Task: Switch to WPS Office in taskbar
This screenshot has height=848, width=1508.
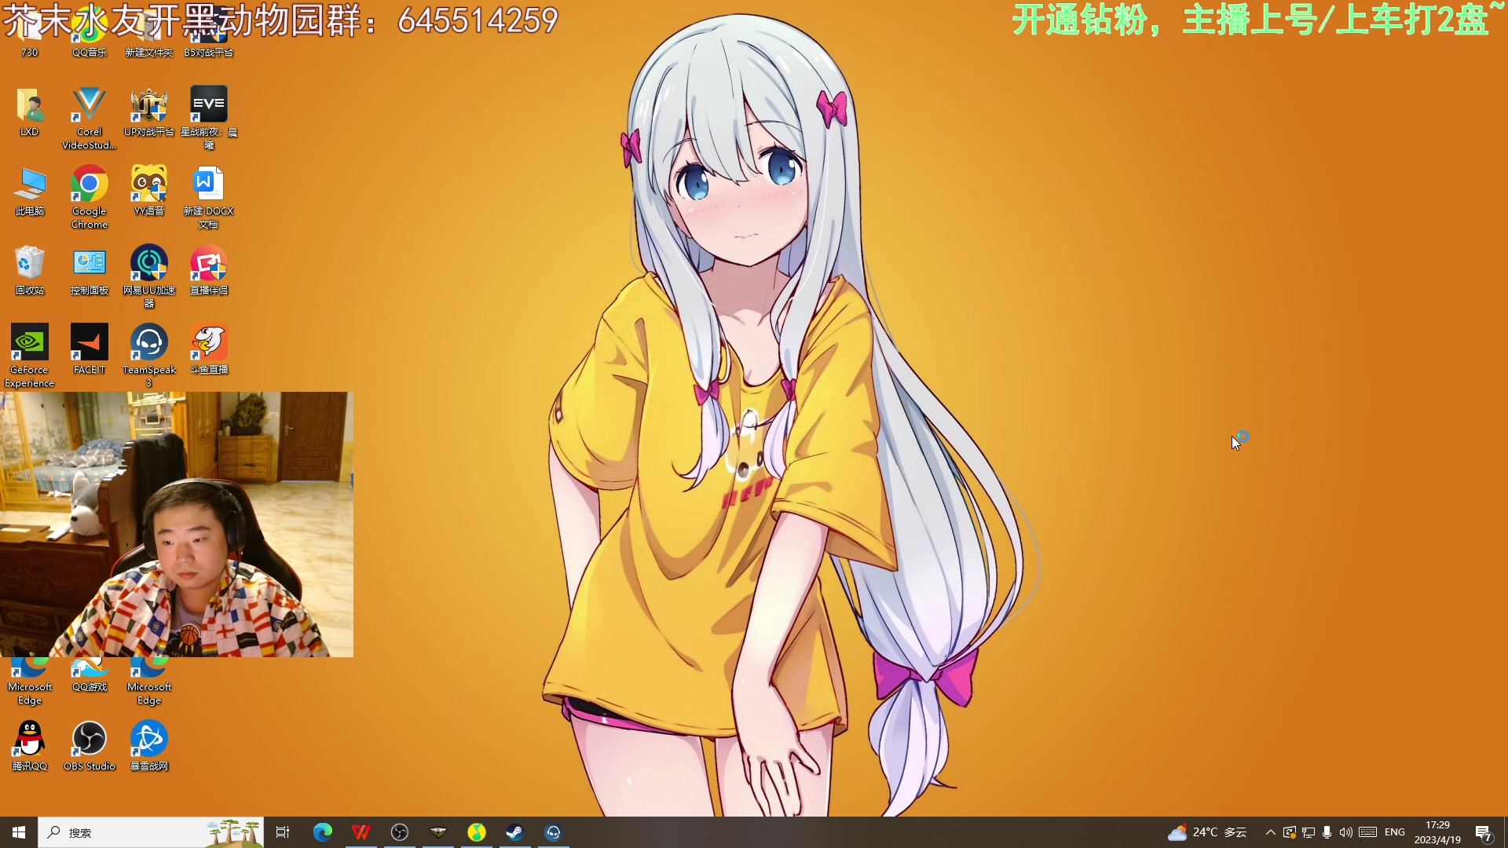Action: point(361,832)
